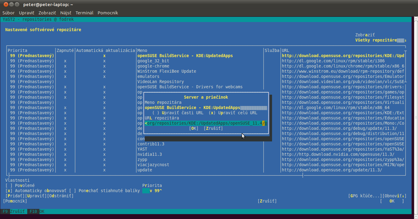Click OK in the Server a priečinok dialog

194,128
